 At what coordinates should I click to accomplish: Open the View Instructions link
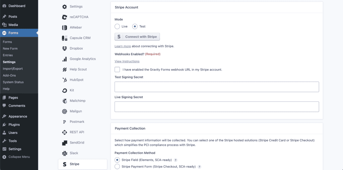click(127, 61)
